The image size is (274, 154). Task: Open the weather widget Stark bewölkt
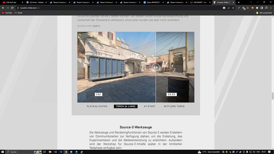point(209,152)
